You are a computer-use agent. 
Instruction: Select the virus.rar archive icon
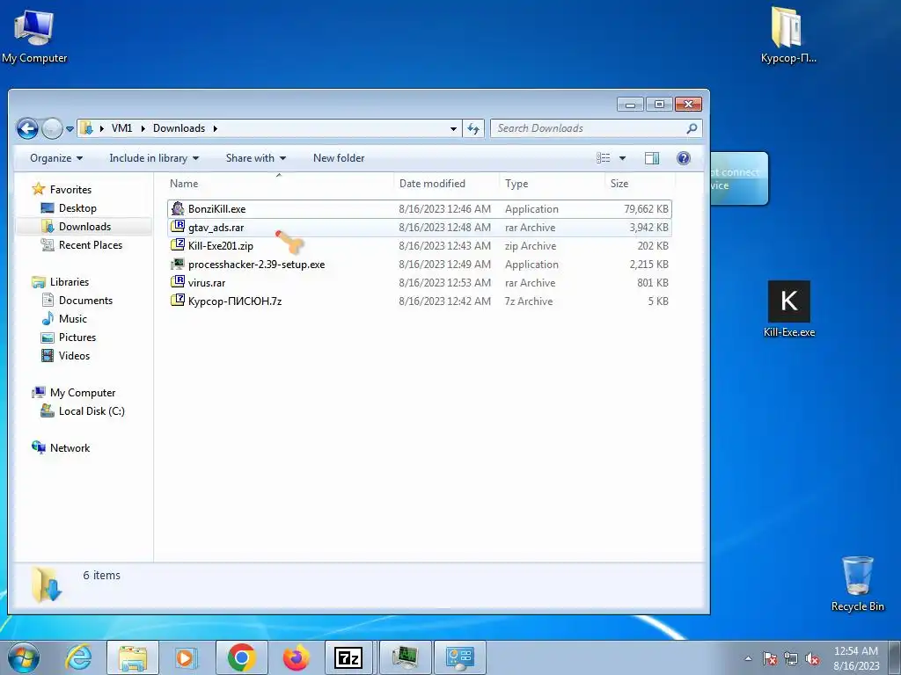(x=178, y=282)
